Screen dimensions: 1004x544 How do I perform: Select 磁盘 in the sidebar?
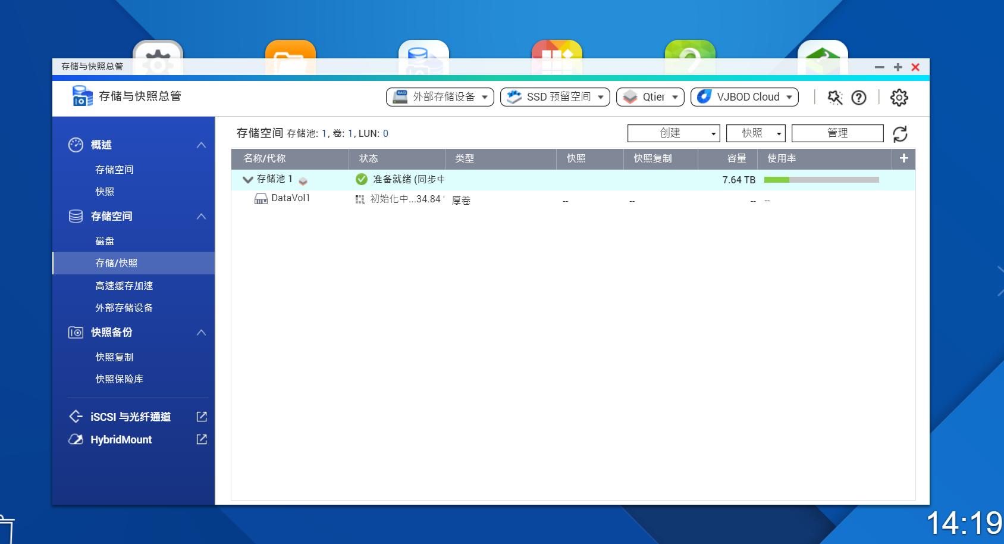(x=105, y=240)
